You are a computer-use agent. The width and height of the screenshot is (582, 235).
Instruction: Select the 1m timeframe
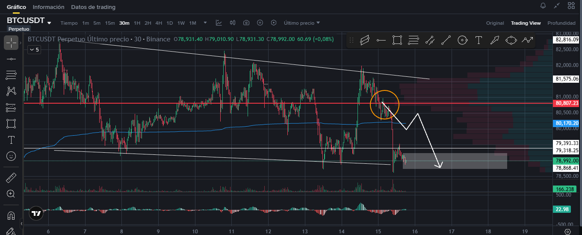(86, 23)
